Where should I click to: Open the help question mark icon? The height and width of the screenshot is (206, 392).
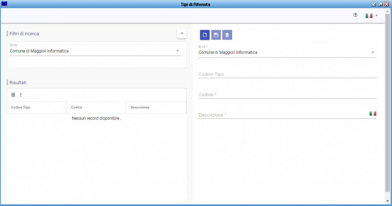click(x=355, y=15)
